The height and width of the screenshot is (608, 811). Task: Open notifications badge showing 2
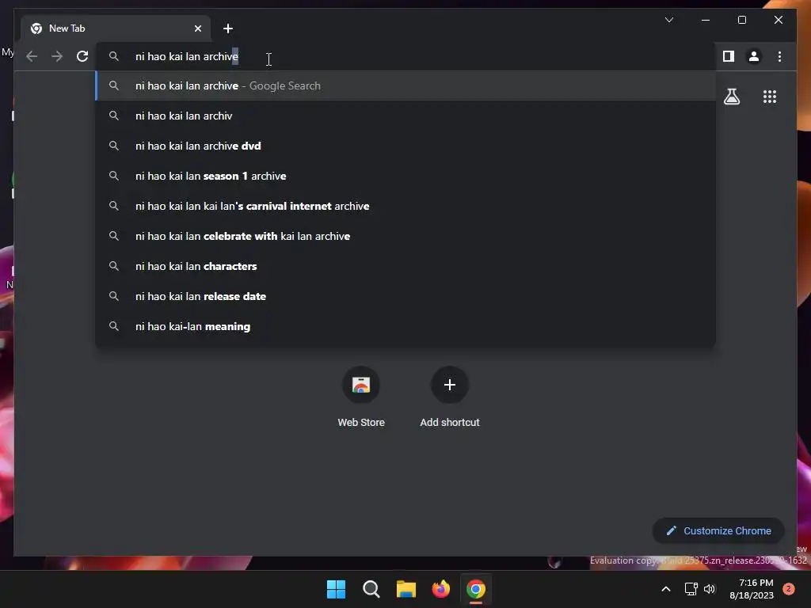[x=789, y=589]
